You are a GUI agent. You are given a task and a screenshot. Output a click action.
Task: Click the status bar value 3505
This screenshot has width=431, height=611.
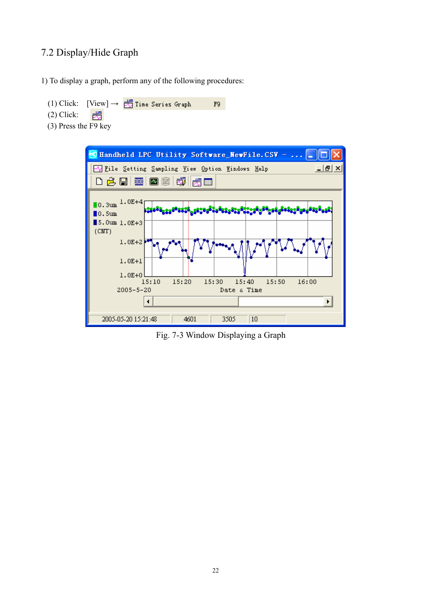(x=229, y=319)
